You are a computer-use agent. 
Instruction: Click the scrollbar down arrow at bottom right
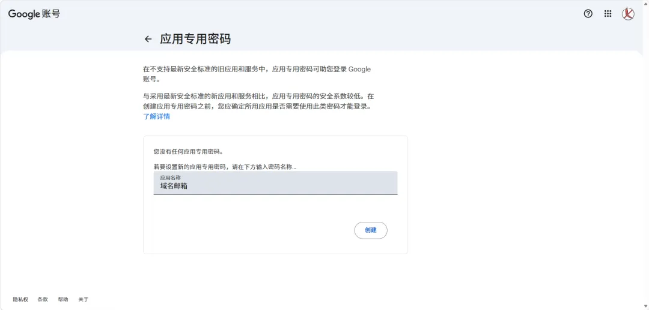coord(645,306)
